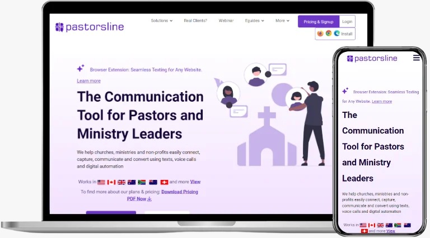The width and height of the screenshot is (430, 238).
Task: Click the Login button
Action: (x=347, y=22)
